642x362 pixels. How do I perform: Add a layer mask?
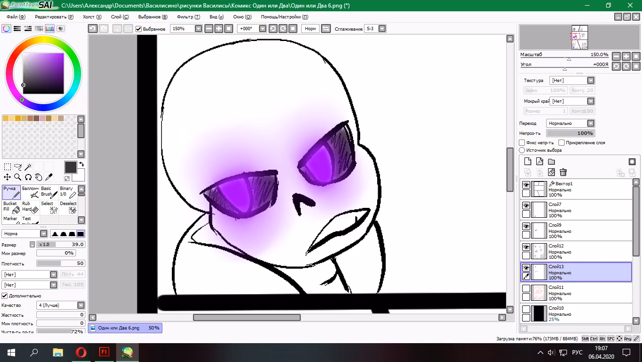click(x=632, y=162)
